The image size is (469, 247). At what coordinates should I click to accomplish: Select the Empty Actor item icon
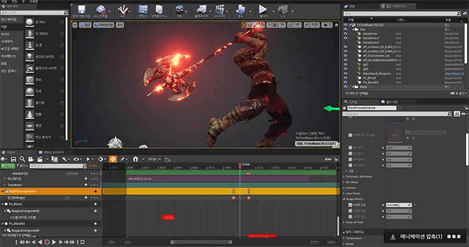point(29,22)
